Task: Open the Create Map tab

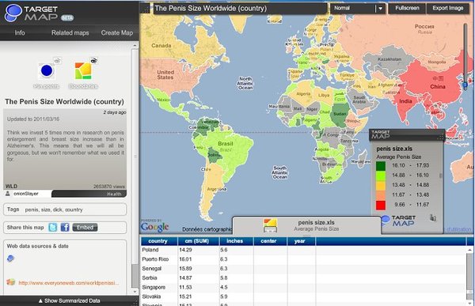Action: [117, 32]
